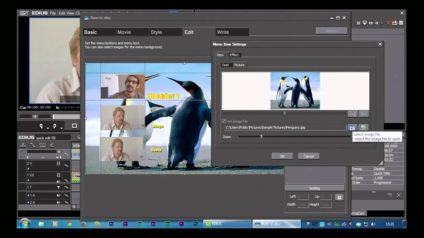The height and width of the screenshot is (238, 424).
Task: Toggle sync lock on track 1 T
Action: tap(66, 188)
